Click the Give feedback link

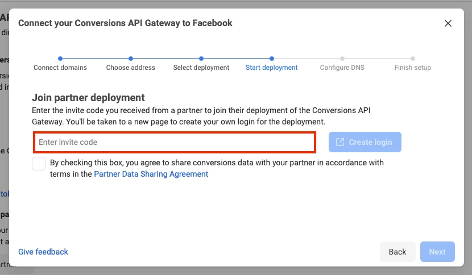(x=43, y=252)
